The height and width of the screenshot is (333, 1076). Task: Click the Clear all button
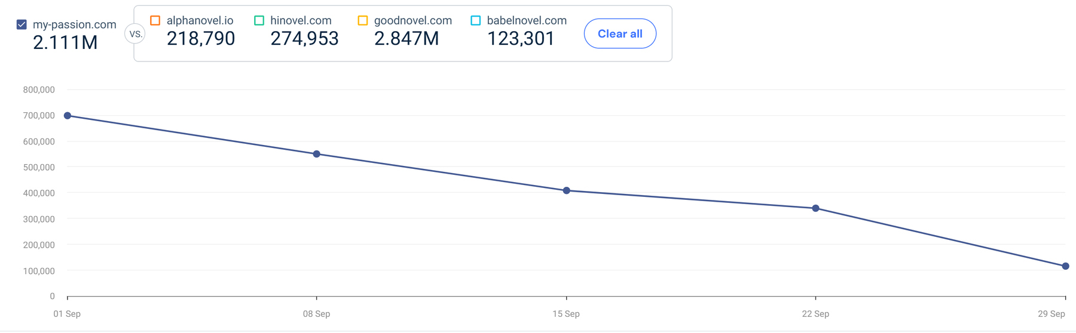point(620,33)
